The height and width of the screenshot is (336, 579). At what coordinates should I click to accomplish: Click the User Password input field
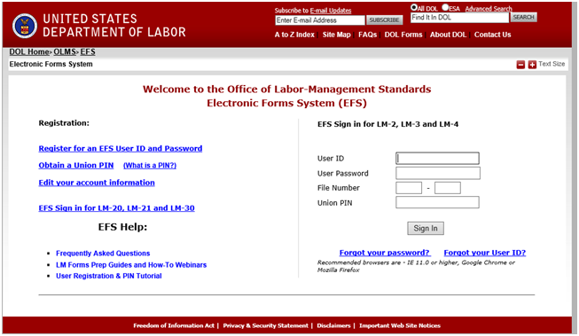(x=437, y=173)
